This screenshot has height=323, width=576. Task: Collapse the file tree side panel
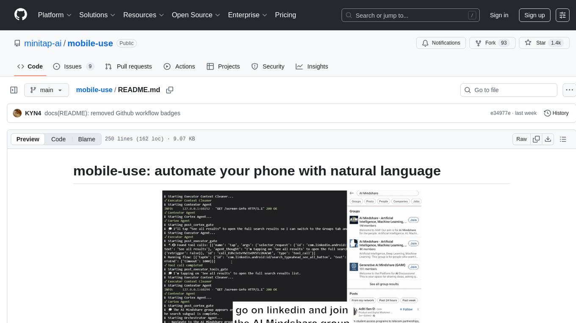click(x=14, y=90)
